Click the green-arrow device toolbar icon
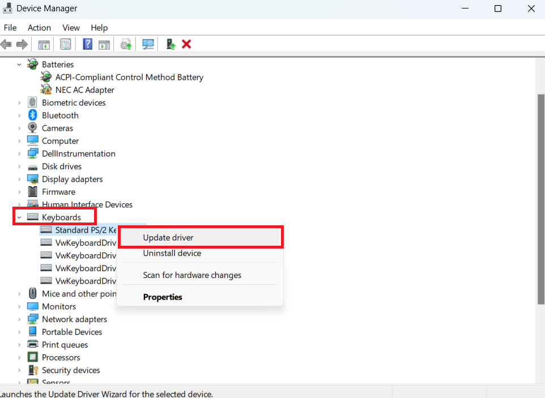Screen dimensions: 545x398 tap(171, 44)
